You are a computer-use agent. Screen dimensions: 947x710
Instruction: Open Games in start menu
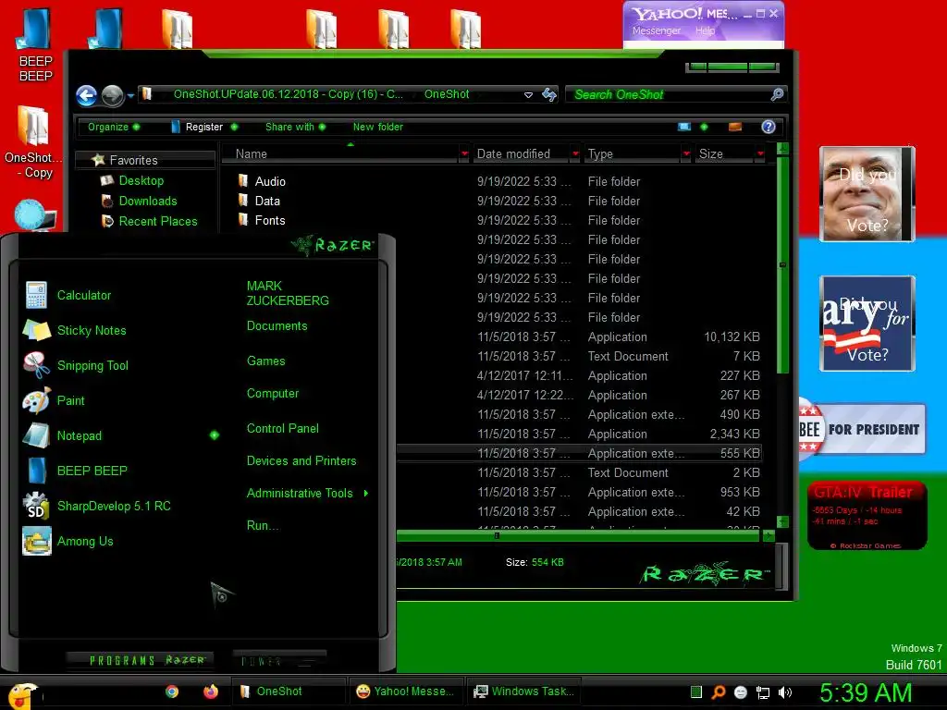tap(265, 361)
